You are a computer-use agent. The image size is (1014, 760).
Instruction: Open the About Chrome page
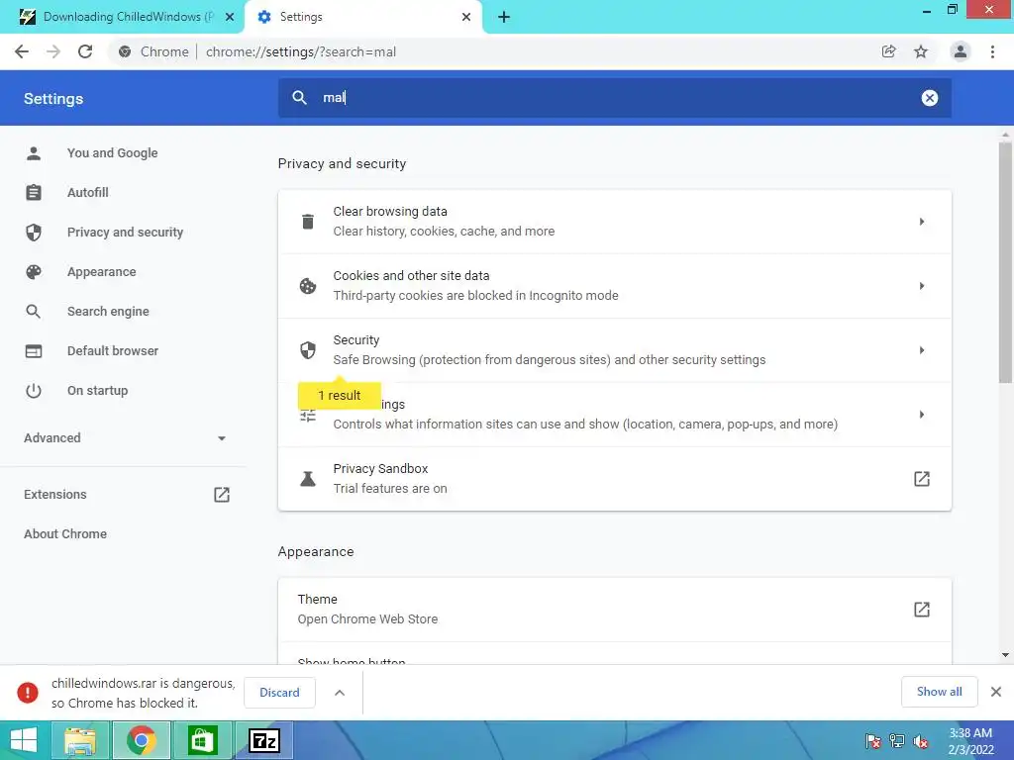click(65, 533)
